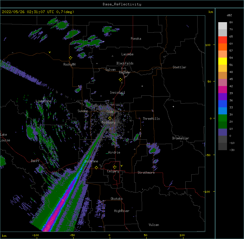Select the bright yellow 54-51 dBZ swatch
This screenshot has height=239, width=244.
coord(222,61)
